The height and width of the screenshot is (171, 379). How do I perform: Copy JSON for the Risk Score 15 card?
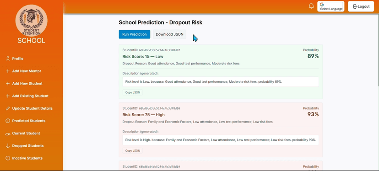(133, 92)
